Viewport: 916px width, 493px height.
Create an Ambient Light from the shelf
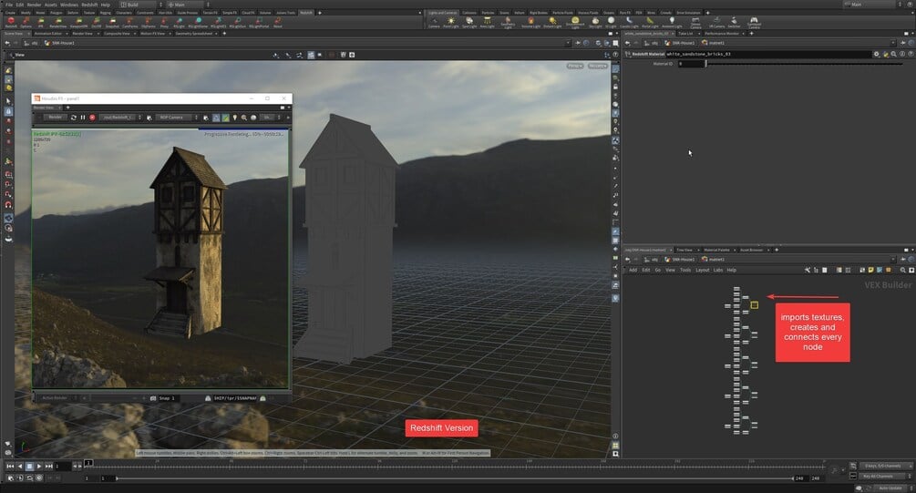(671, 22)
